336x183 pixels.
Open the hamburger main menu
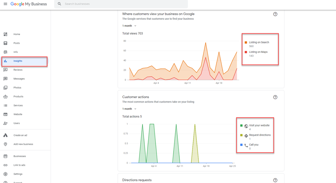pyautogui.click(x=6, y=4)
